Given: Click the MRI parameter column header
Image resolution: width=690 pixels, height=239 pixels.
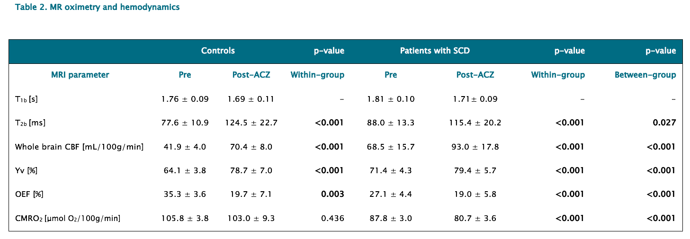Looking at the screenshot, I should (80, 75).
